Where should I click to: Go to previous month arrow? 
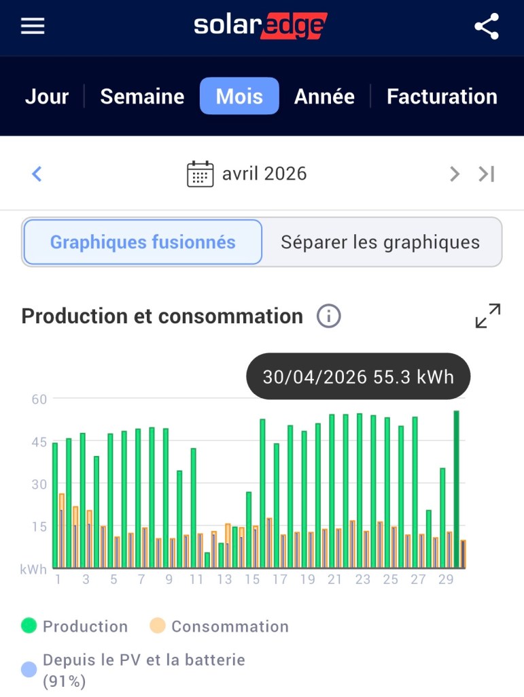pyautogui.click(x=37, y=174)
